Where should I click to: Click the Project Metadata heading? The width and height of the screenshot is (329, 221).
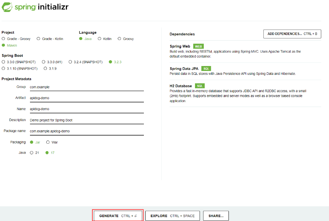pos(16,79)
